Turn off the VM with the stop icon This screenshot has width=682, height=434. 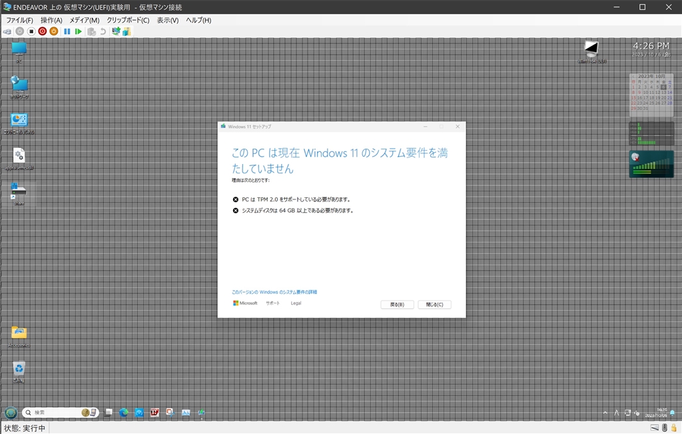[31, 31]
